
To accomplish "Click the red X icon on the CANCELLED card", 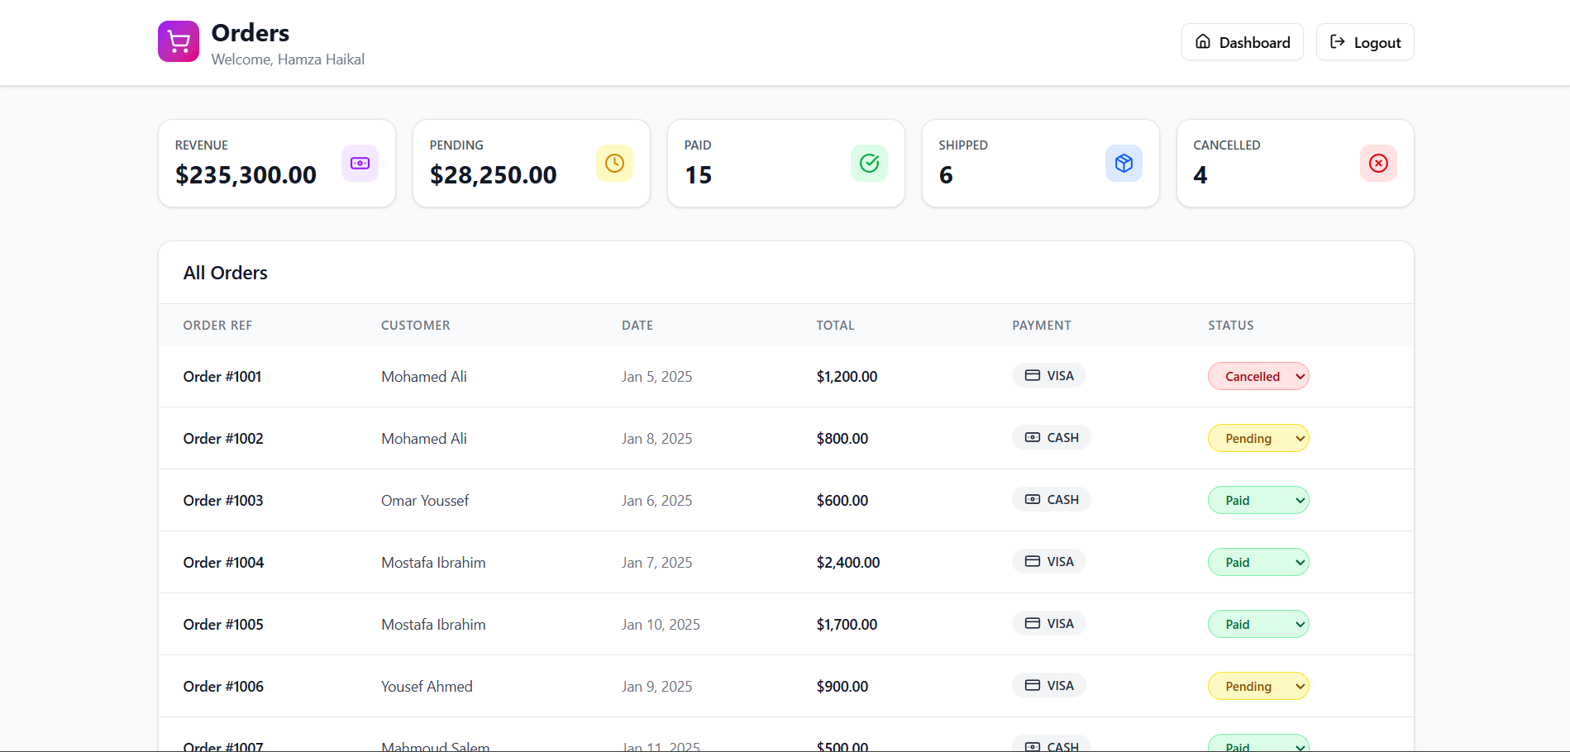I will click(1377, 163).
